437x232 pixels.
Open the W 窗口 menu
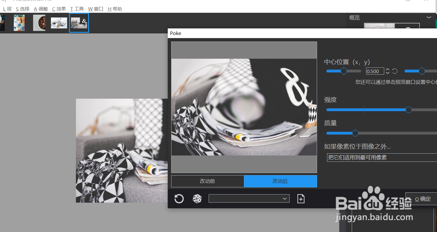[96, 9]
